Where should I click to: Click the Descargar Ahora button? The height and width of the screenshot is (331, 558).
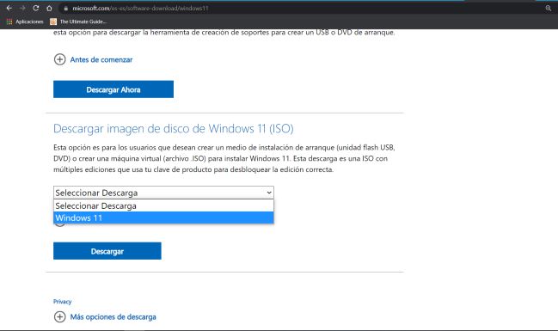(113, 89)
